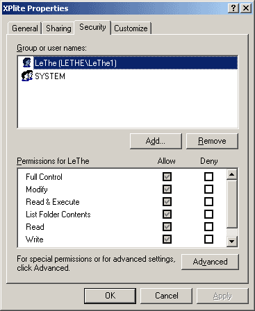The width and height of the screenshot is (255, 311).
Task: Enable Deny for List Folder Contents
Action: point(208,214)
